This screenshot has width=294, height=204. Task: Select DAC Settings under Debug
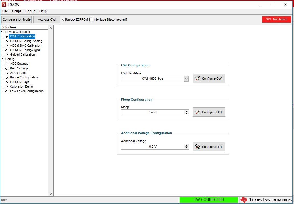coord(19,68)
